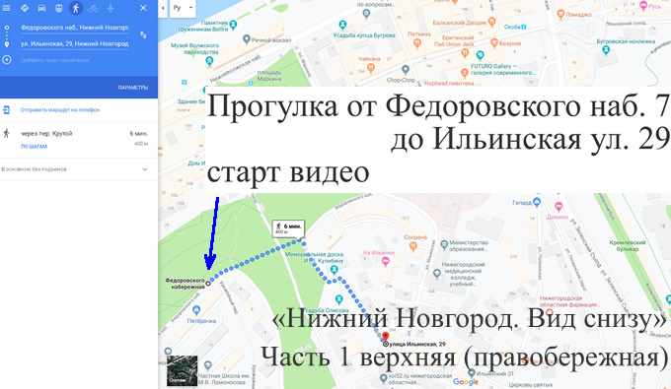
Task: Click the Безухов restaurant marker
Action: (494, 42)
